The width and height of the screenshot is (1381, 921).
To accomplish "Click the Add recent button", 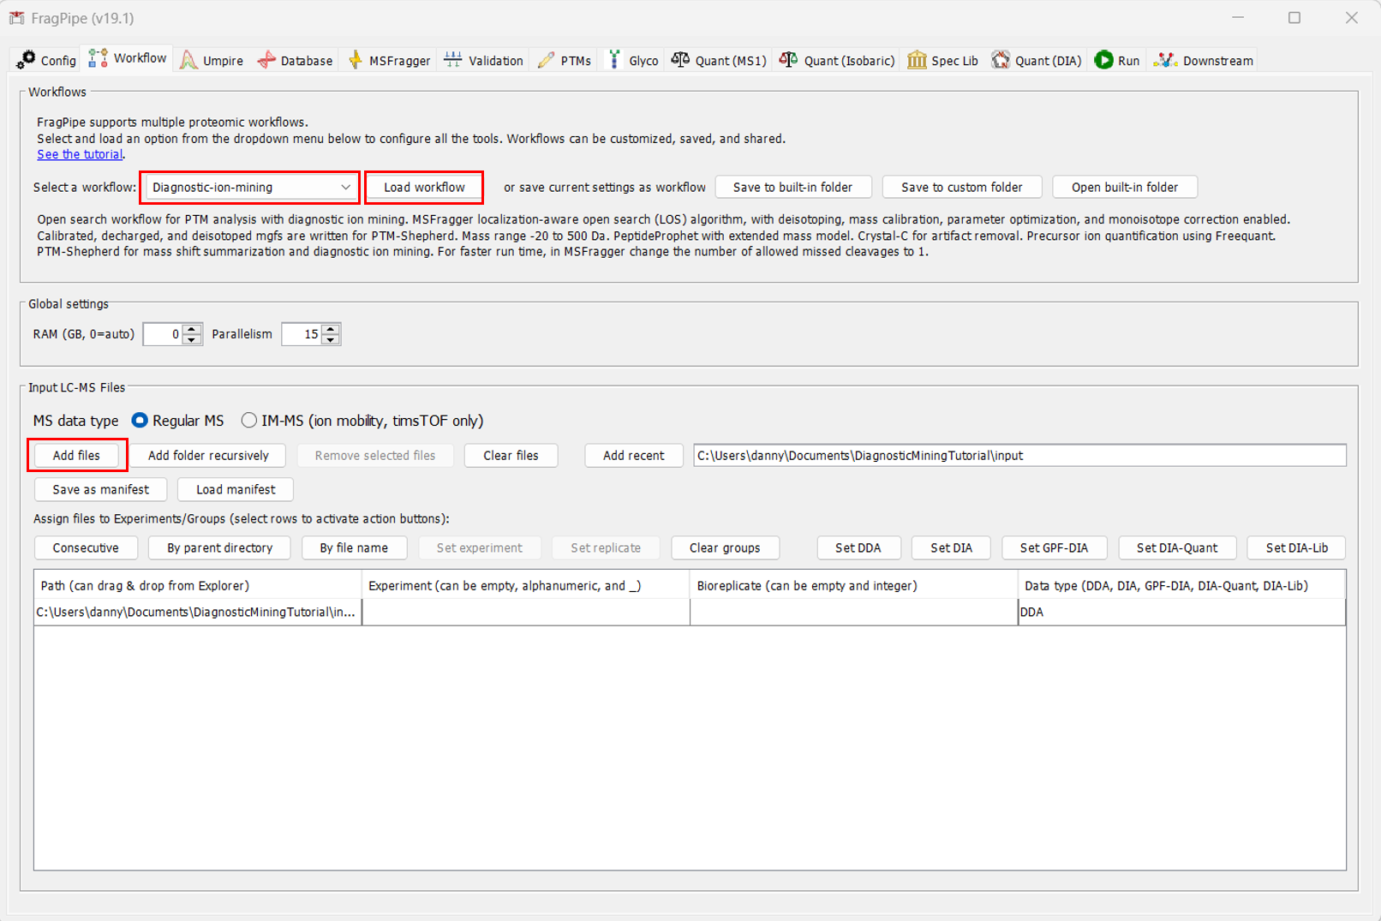I will pyautogui.click(x=633, y=455).
